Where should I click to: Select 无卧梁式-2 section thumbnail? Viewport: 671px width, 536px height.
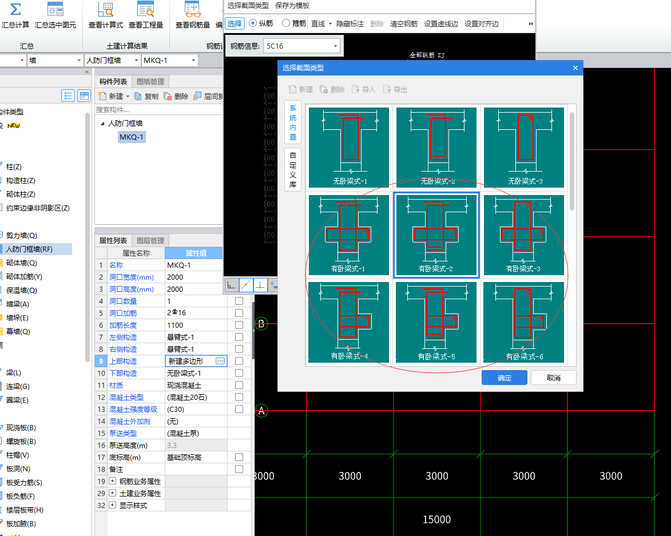point(436,147)
